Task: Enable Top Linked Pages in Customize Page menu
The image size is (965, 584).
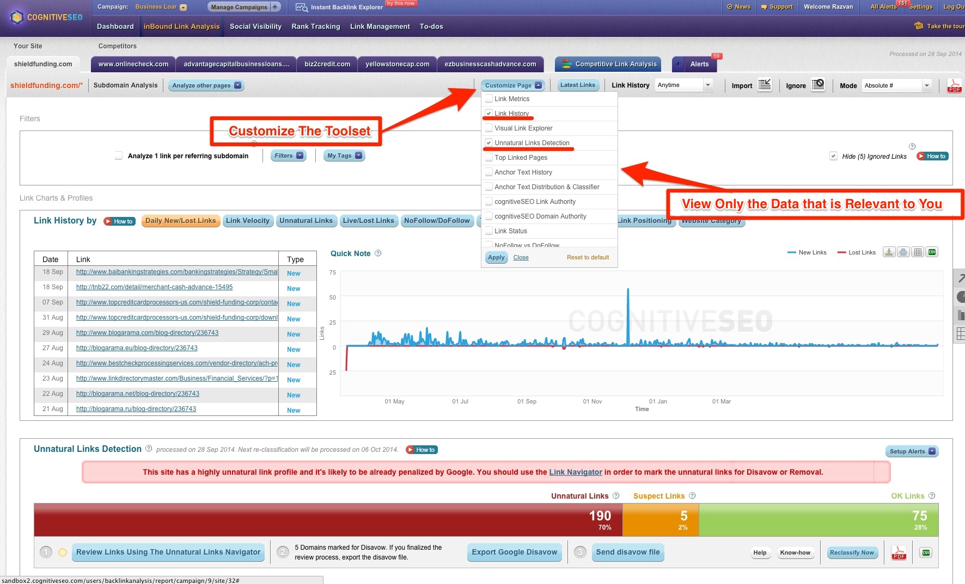Action: 488,157
